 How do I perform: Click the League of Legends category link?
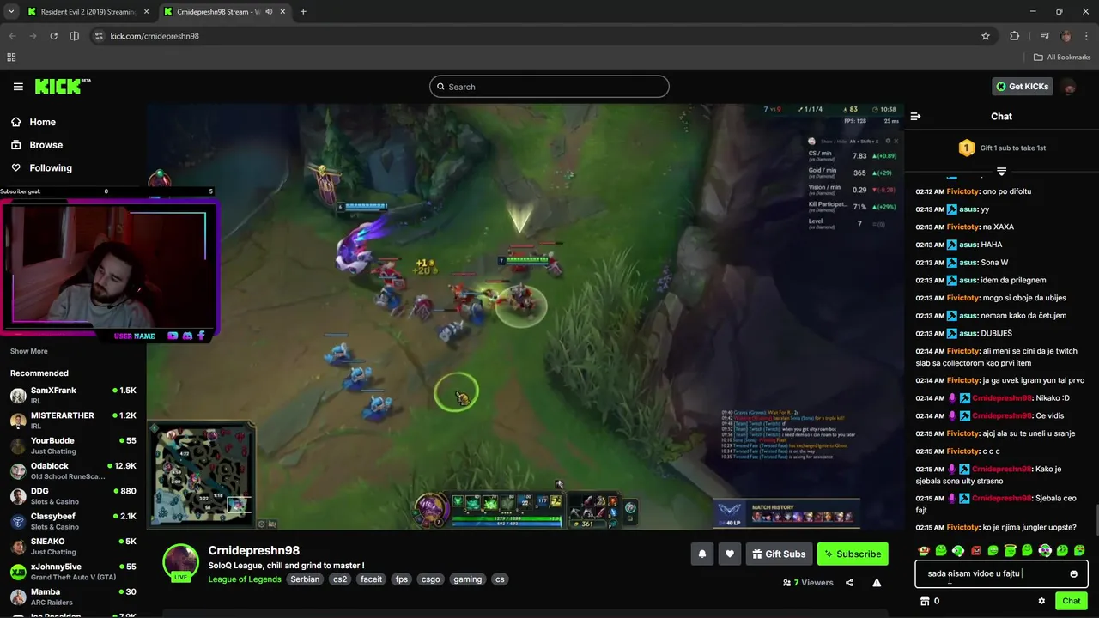(x=245, y=579)
